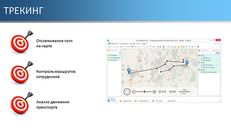Click the blue pin at the route's west end
Viewport: 231px width, 130px height.
[129, 70]
